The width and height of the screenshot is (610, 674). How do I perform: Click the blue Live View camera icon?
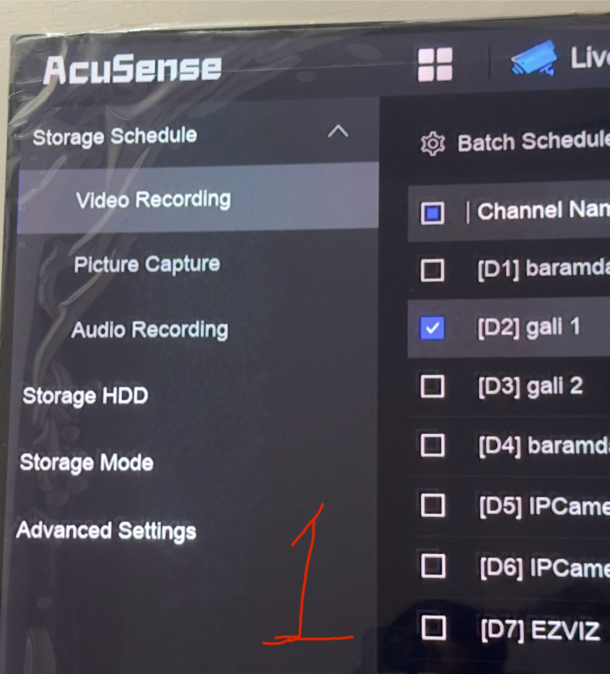(x=534, y=58)
